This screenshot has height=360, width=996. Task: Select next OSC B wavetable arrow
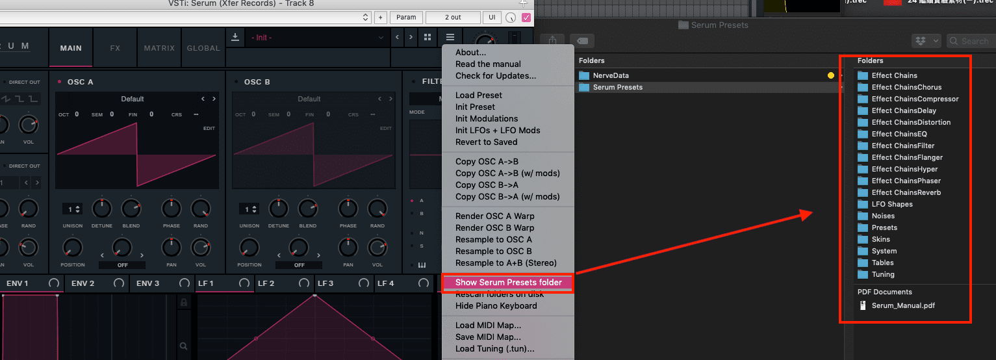[390, 99]
